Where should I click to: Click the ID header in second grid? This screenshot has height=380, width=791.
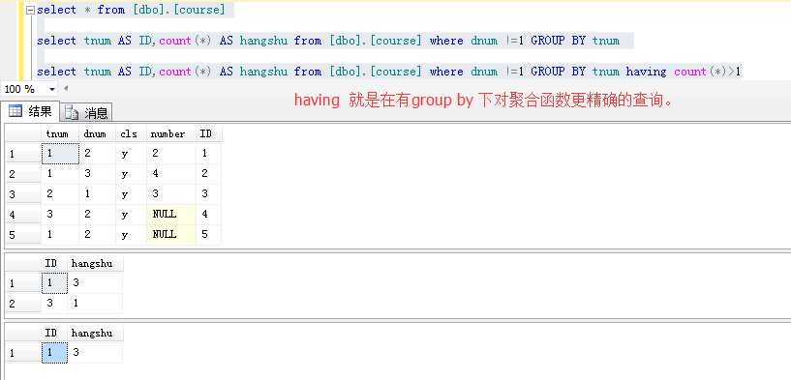point(54,264)
